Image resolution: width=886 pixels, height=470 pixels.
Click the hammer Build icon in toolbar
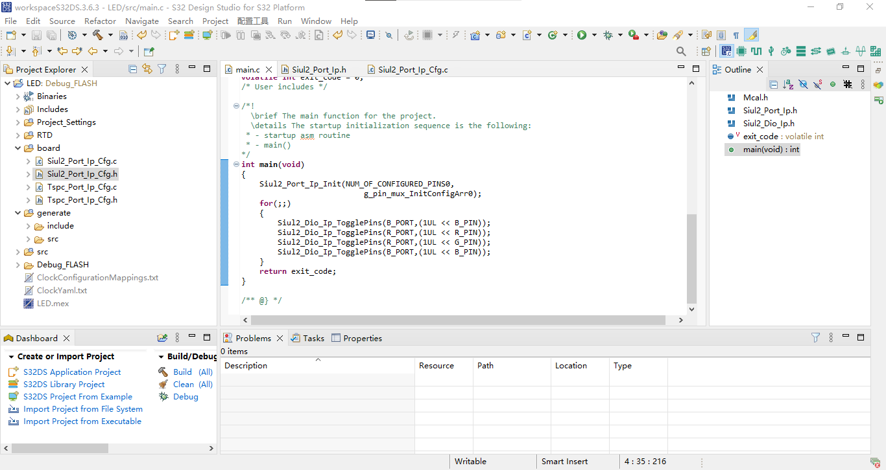point(98,35)
